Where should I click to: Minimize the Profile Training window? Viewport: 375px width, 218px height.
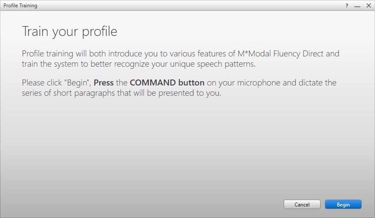pos(357,6)
